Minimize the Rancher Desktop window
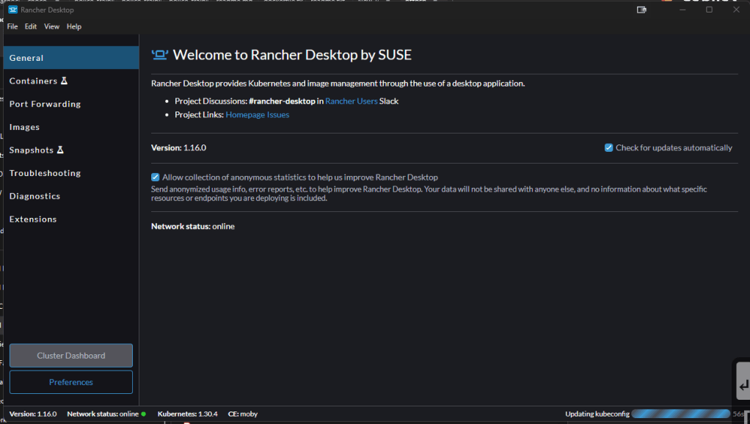Viewport: 750px width, 424px height. pyautogui.click(x=682, y=10)
